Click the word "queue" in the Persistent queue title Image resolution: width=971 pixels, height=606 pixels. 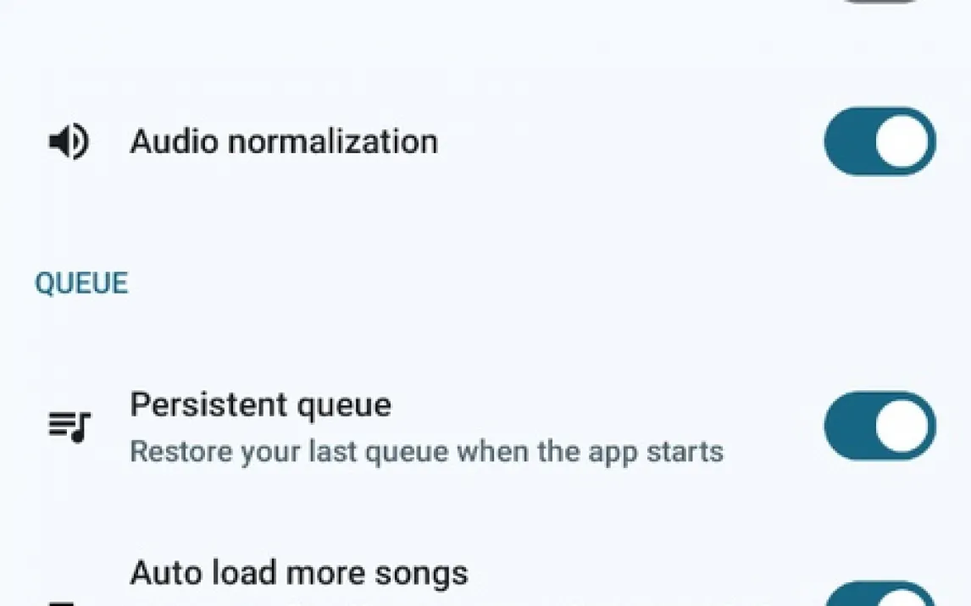click(343, 406)
